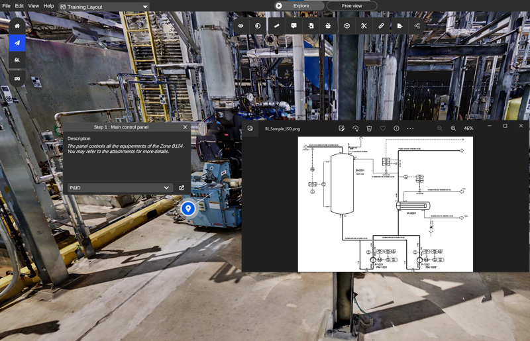Close the image viewer window
The image size is (530, 341).
(521, 126)
